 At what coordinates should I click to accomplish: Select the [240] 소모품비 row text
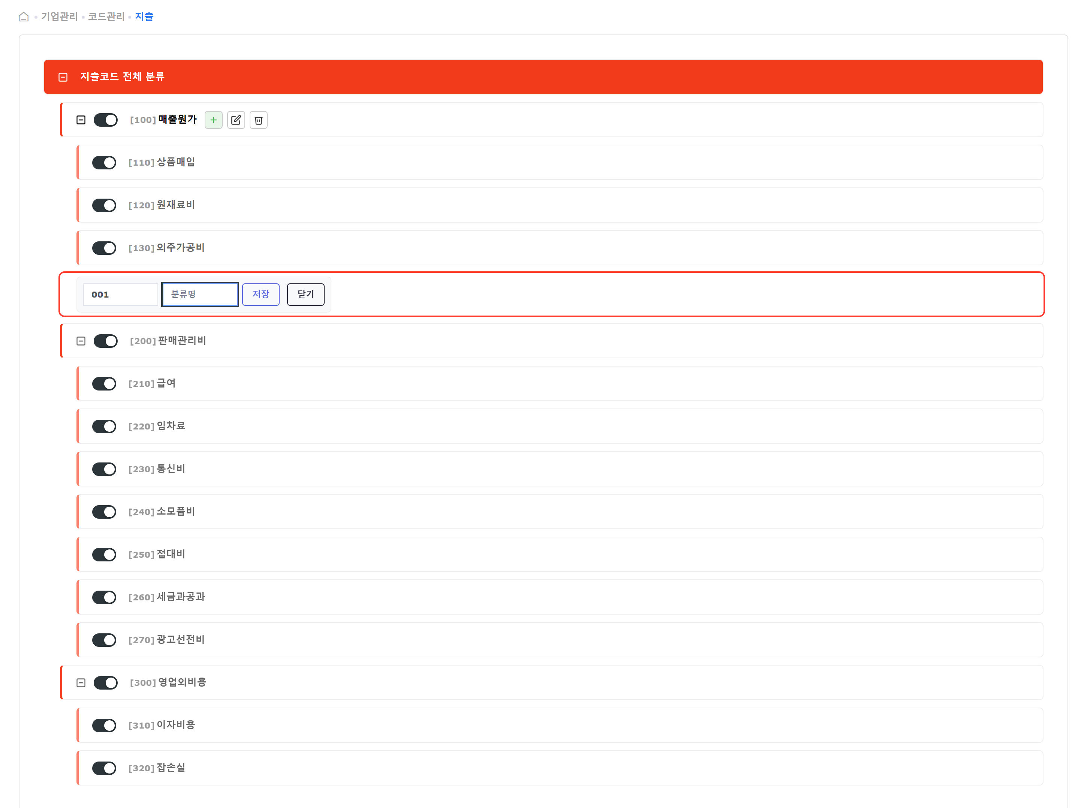click(x=162, y=512)
